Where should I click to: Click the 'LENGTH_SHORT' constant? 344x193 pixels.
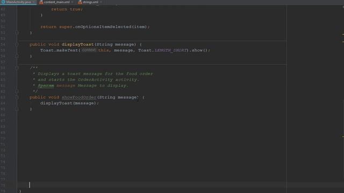171,50
